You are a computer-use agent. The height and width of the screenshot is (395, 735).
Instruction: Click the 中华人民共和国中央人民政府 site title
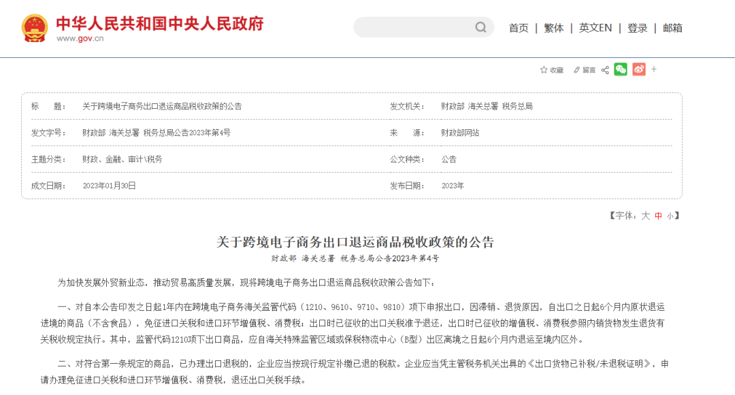[160, 23]
